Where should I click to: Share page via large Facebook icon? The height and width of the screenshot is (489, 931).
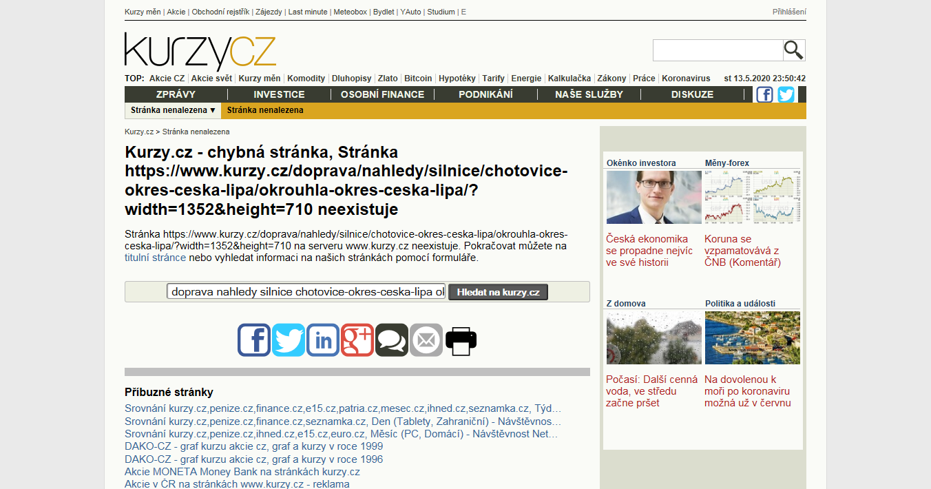[254, 340]
